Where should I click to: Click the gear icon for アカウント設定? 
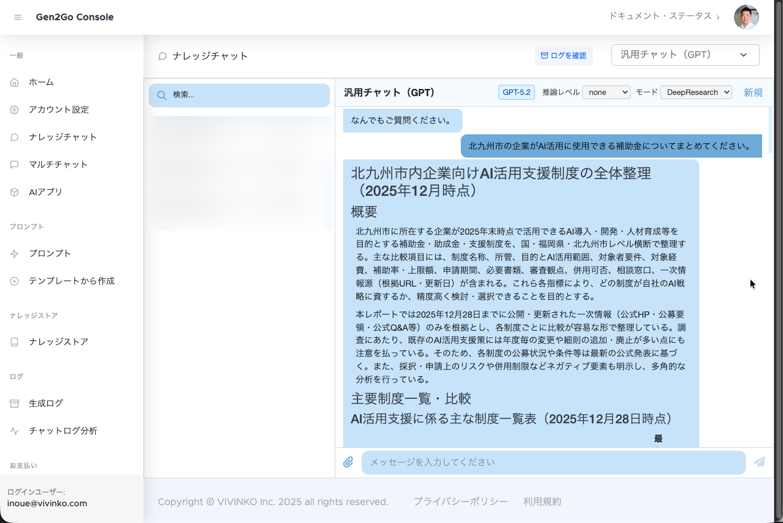click(x=14, y=110)
